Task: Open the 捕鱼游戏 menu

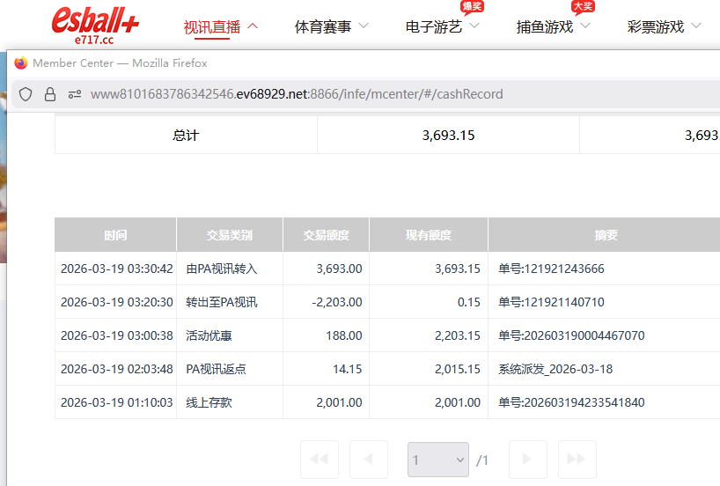Action: click(x=553, y=26)
